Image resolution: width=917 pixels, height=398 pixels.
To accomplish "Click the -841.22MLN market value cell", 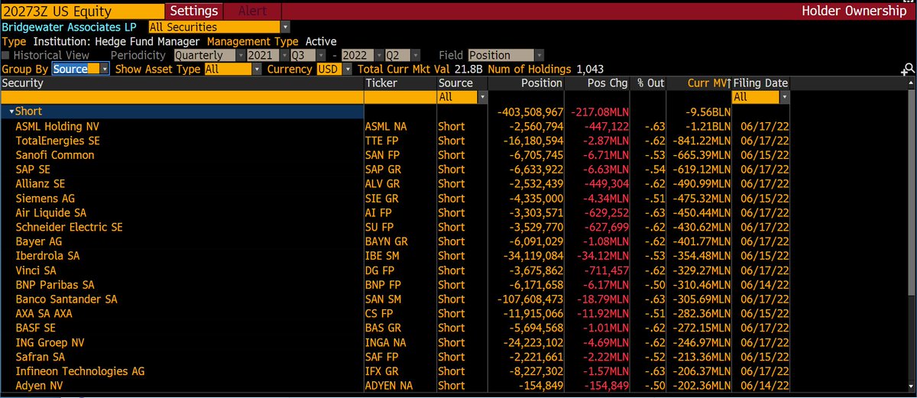I will pyautogui.click(x=702, y=141).
